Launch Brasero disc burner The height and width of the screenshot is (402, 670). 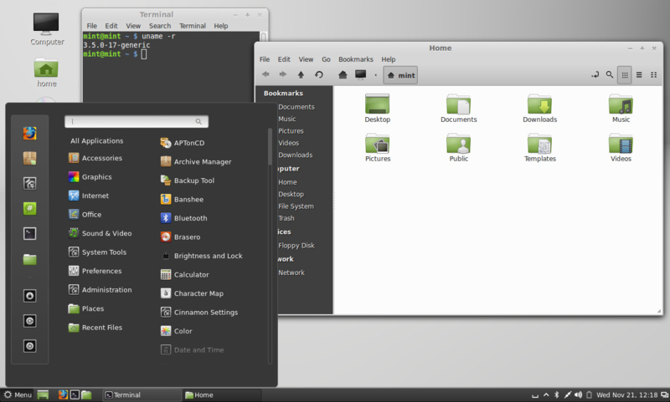180,237
